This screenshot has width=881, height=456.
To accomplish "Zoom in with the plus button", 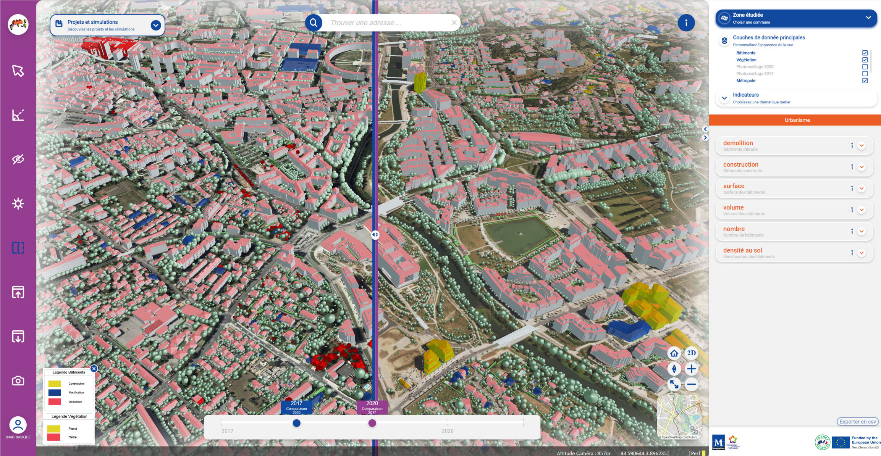I will (691, 369).
